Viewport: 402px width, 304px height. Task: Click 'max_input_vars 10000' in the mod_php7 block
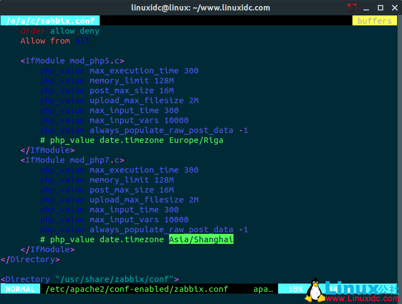coord(139,220)
